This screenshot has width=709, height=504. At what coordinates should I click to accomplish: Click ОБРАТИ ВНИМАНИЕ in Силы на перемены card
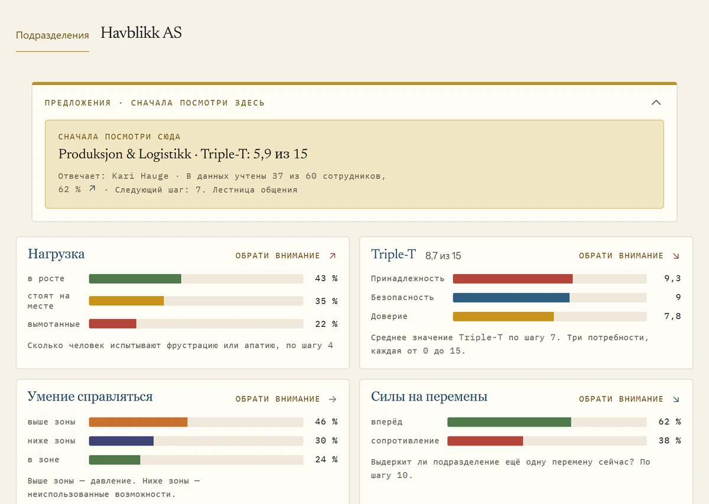point(621,399)
